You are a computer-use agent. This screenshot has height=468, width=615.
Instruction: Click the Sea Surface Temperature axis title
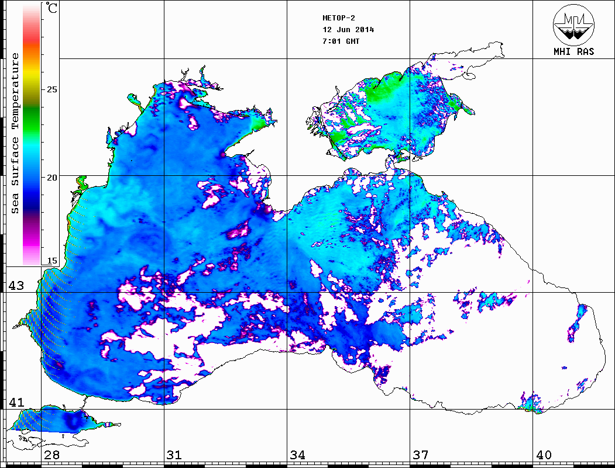coord(15,134)
